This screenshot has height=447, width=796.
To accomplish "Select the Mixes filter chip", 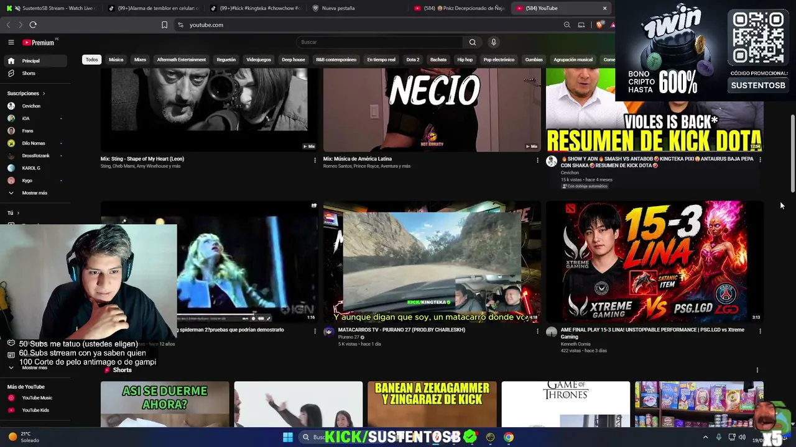I will tap(140, 60).
